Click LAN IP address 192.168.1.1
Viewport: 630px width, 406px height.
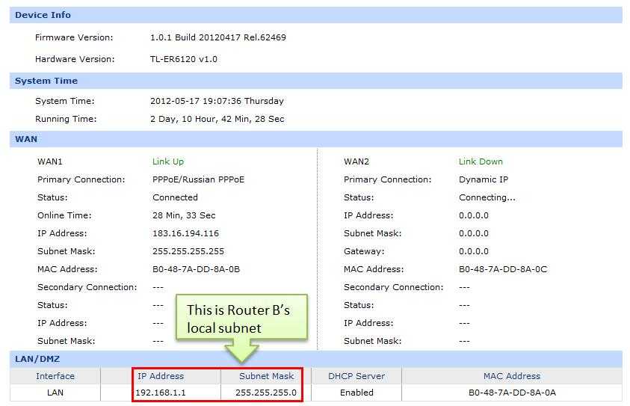(161, 393)
